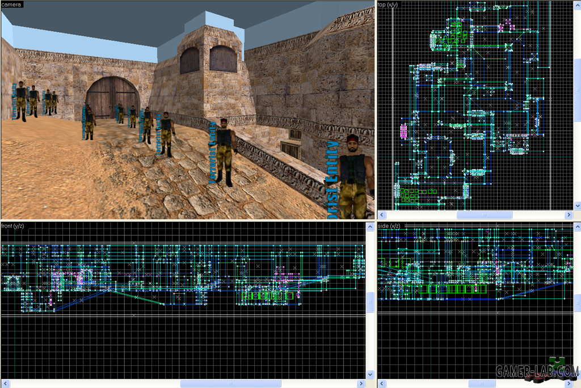The height and width of the screenshot is (388, 581).
Task: Click top view horizontal scrollbar right arrow
Action: [x=569, y=214]
